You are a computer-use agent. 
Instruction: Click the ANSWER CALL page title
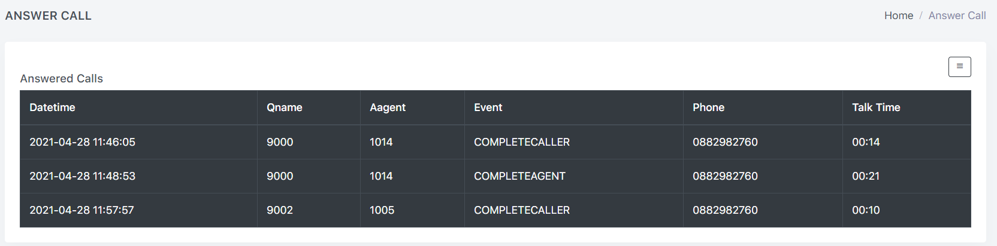coord(48,16)
